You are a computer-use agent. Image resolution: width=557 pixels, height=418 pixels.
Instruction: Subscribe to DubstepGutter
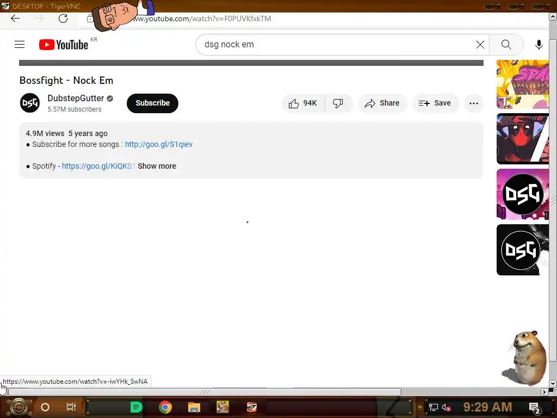coord(152,103)
